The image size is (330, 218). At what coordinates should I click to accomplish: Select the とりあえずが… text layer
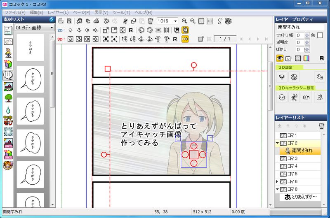tap(300, 197)
